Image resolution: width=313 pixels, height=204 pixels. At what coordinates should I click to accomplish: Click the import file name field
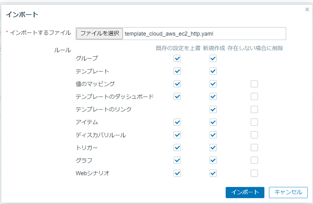[204, 34]
